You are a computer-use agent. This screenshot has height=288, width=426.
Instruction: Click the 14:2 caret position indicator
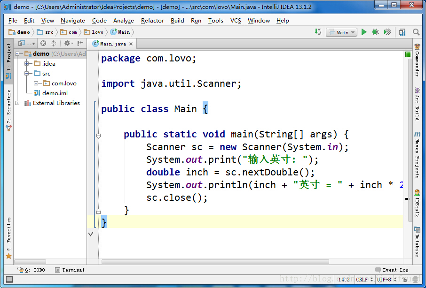344,280
